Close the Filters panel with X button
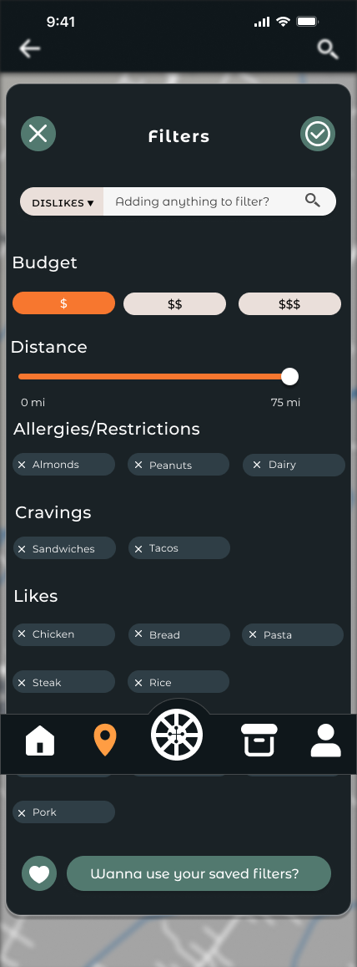Viewport: 357px width, 967px height. (x=38, y=134)
